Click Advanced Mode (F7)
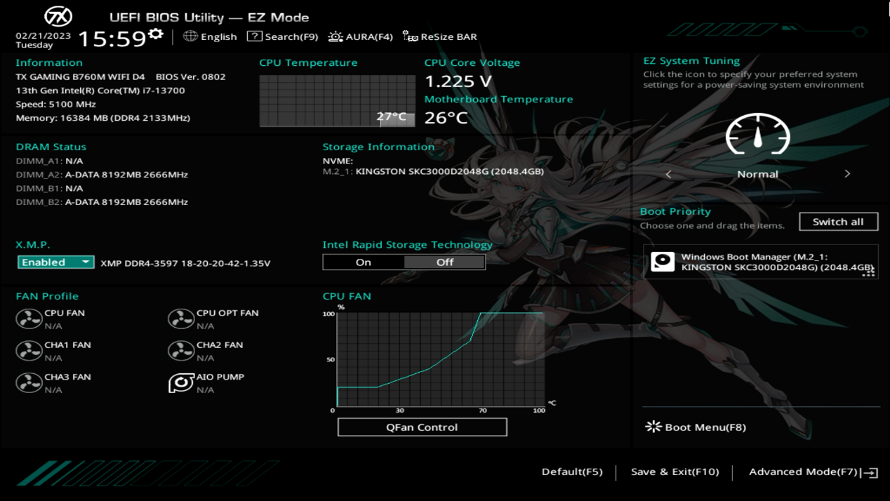Screen dimensions: 890x501 pos(812,472)
